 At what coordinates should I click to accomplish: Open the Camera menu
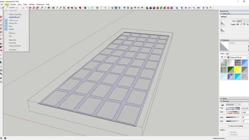[x=13, y=4]
